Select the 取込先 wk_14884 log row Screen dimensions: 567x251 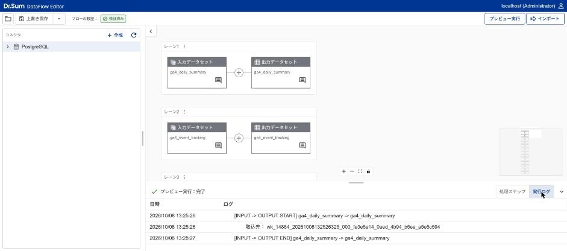pyautogui.click(x=356, y=227)
